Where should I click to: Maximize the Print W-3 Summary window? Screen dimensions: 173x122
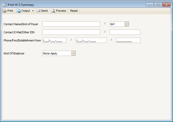point(158,5)
